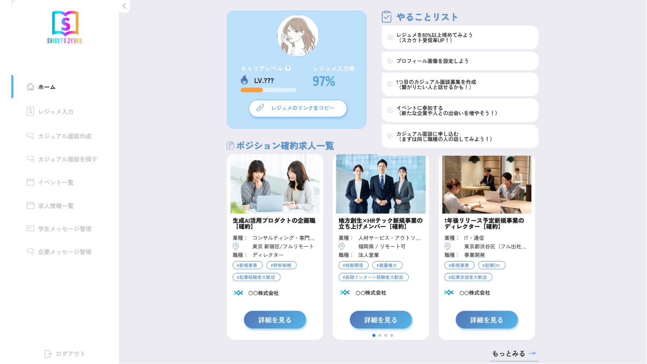647x364 pixels.
Task: Click the SHIGOTOJYUKU logo
Action: click(x=65, y=27)
